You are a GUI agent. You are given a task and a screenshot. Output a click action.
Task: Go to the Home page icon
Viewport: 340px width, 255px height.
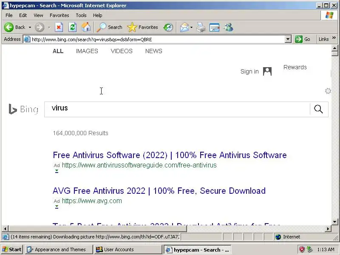point(86,27)
